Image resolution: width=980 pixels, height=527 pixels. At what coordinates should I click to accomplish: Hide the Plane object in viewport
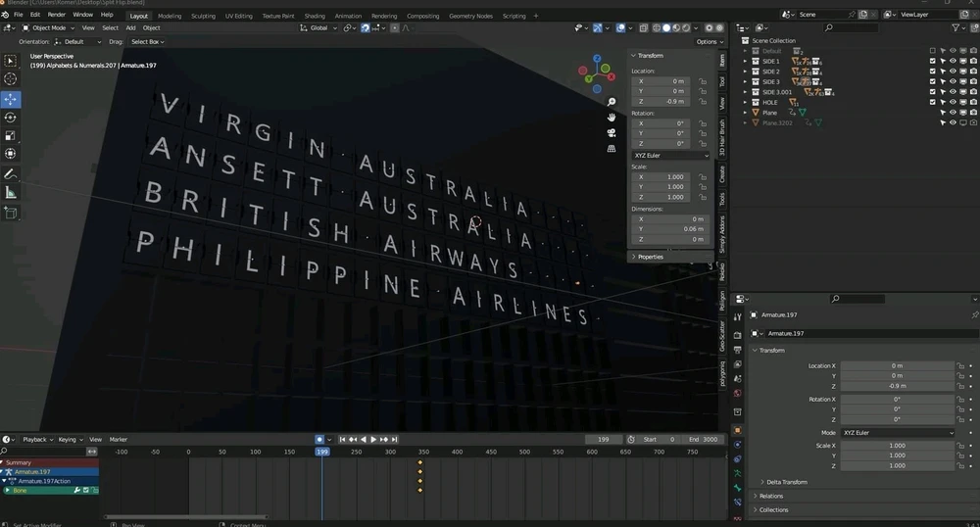pyautogui.click(x=954, y=113)
